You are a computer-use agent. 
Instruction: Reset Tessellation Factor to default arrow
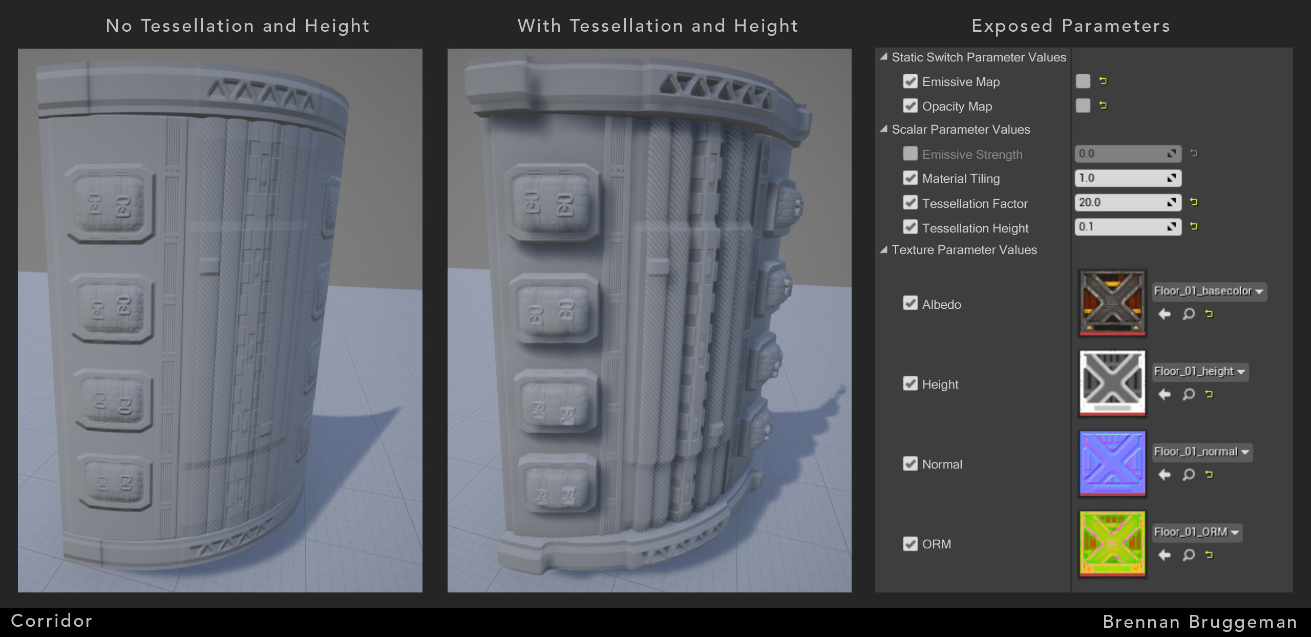pyautogui.click(x=1194, y=202)
